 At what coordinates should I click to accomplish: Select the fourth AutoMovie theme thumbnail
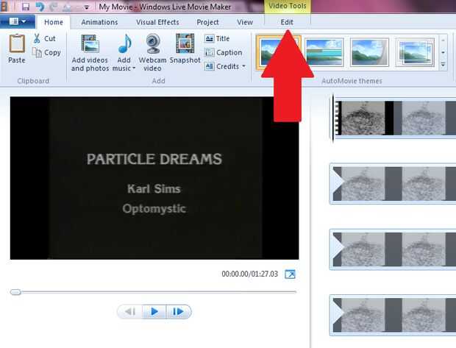(x=416, y=52)
